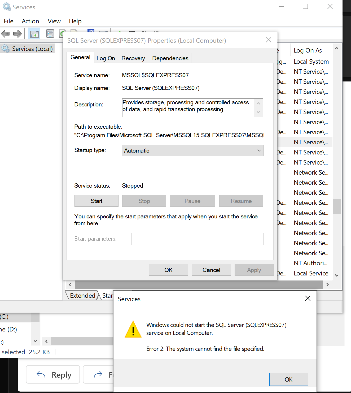Viewport: 351px width, 393px height.
Task: Click the Path to executable value
Action: click(x=169, y=135)
